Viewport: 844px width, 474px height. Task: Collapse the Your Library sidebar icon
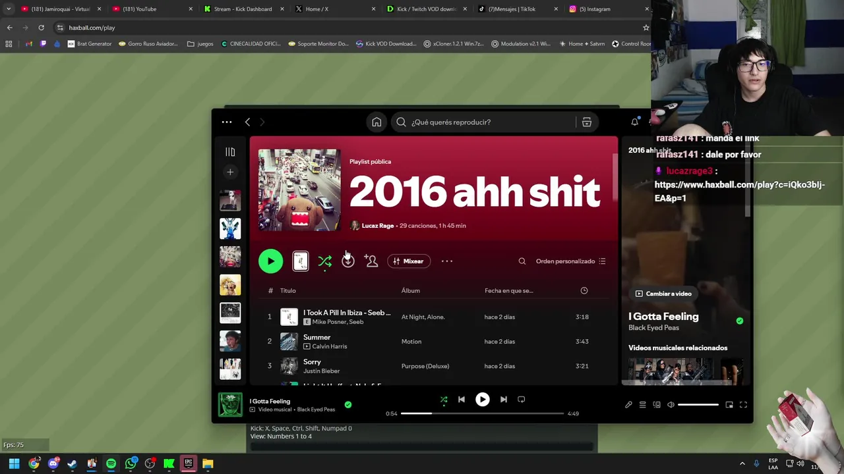(230, 152)
